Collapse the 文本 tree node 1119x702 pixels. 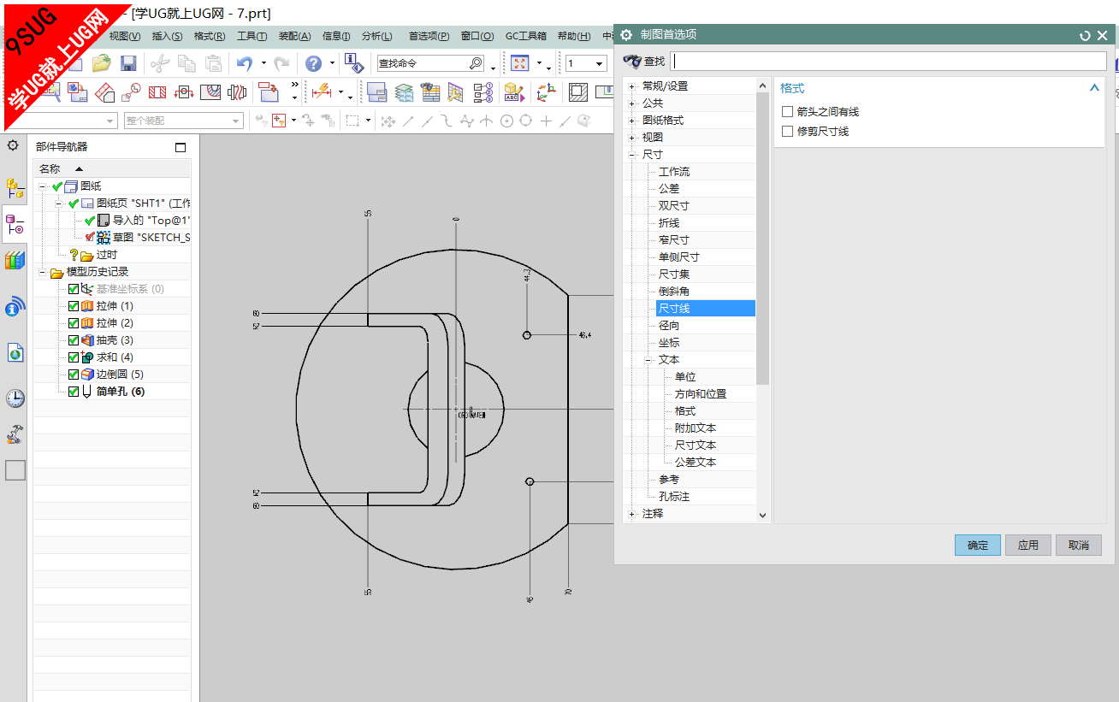tap(648, 360)
